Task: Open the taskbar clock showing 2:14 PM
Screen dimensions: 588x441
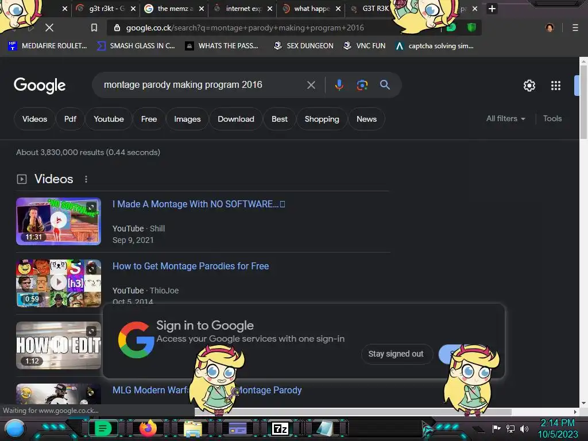Action: point(557,428)
